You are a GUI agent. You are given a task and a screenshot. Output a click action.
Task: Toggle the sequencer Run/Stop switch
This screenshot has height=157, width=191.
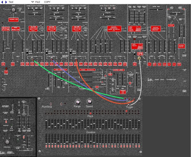(x=51, y=103)
